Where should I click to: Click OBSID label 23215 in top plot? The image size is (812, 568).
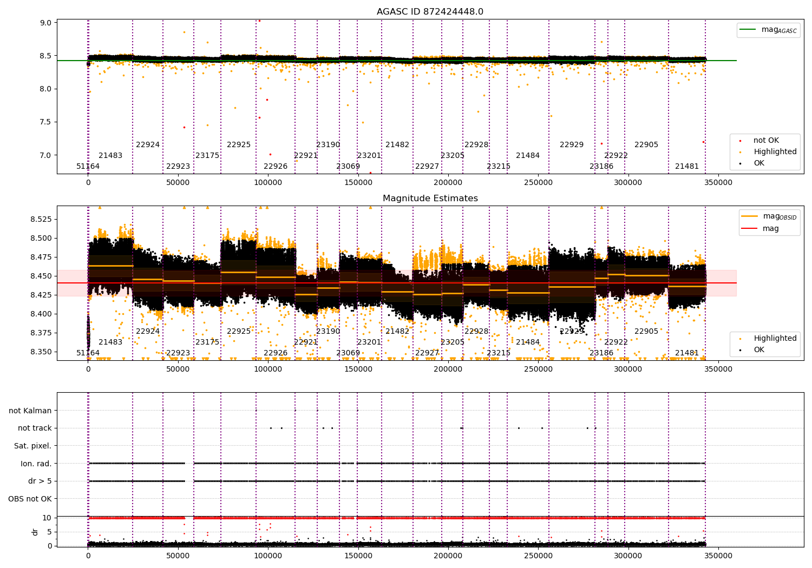(x=499, y=167)
